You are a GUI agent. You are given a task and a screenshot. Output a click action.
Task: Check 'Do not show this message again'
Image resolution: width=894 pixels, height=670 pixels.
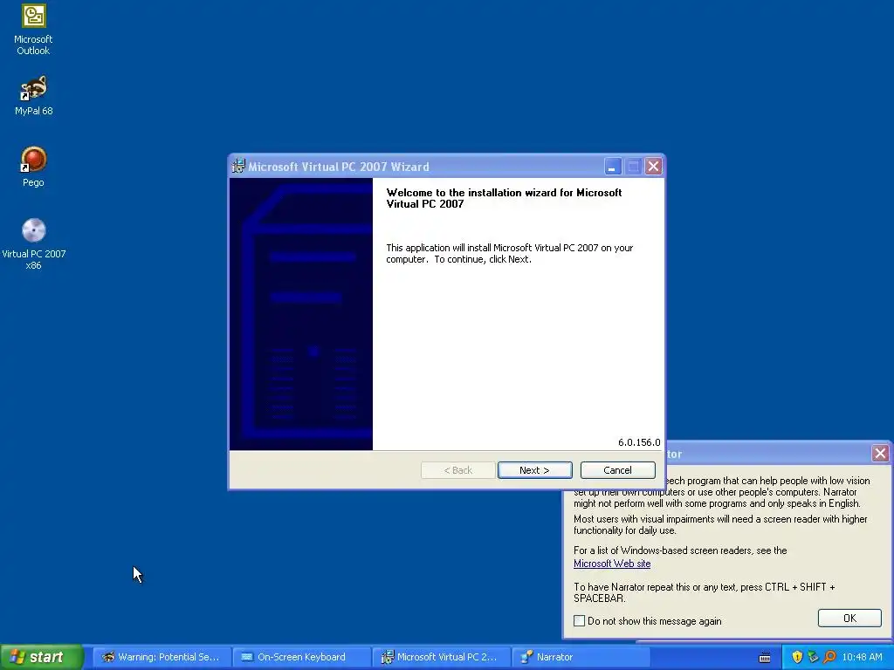click(x=580, y=621)
